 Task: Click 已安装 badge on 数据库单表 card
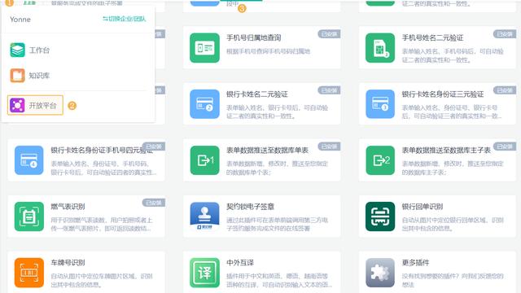329,146
